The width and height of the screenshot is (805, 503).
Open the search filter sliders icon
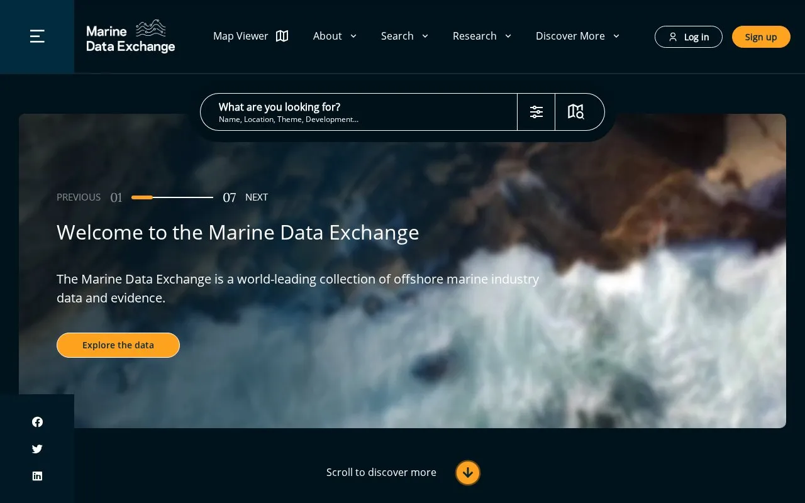click(x=536, y=112)
